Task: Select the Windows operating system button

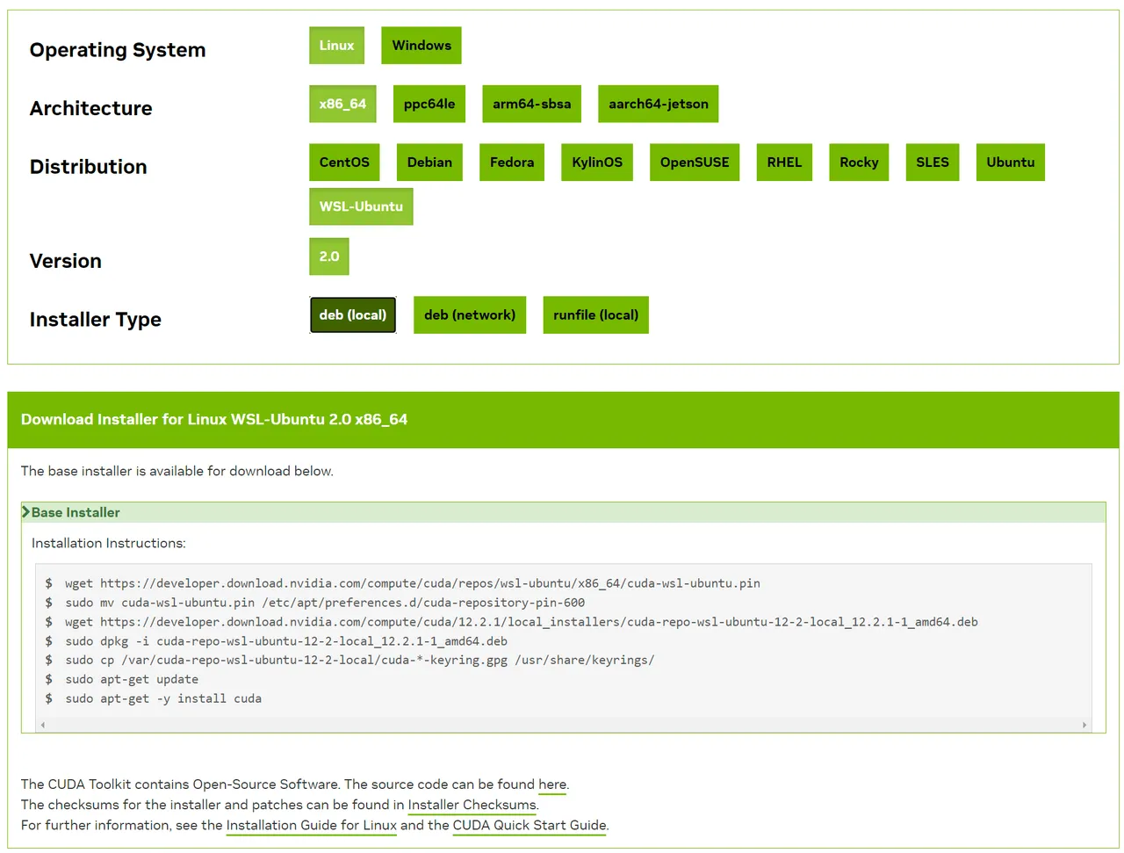Action: 421,46
